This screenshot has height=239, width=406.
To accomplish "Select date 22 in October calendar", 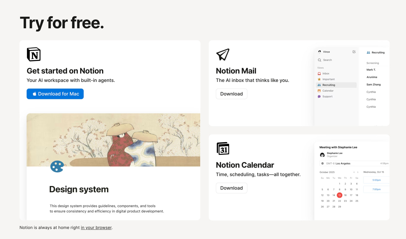I will tap(339, 201).
